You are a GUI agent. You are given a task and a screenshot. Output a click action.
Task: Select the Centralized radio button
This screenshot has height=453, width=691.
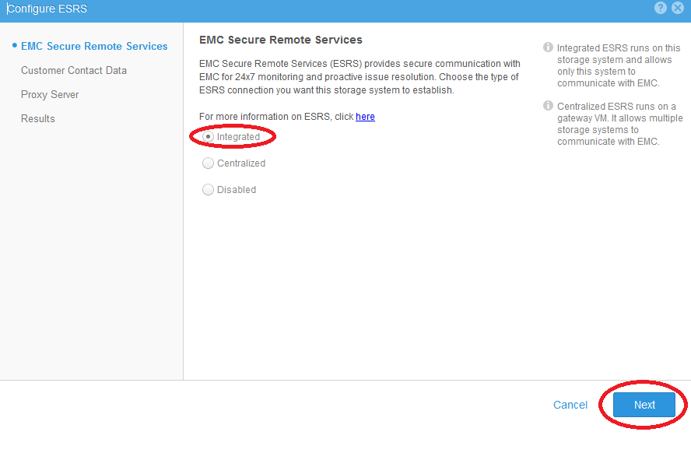(x=207, y=163)
